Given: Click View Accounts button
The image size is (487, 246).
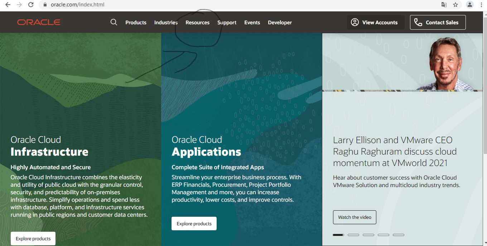Looking at the screenshot, I should [x=375, y=22].
